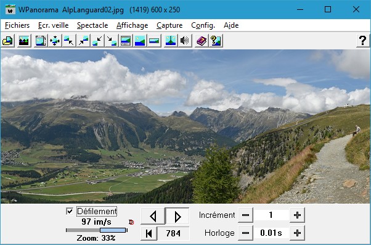This screenshot has height=245, width=371.
Task: Click the image-with-control-panel display icon
Action: [x=126, y=41]
